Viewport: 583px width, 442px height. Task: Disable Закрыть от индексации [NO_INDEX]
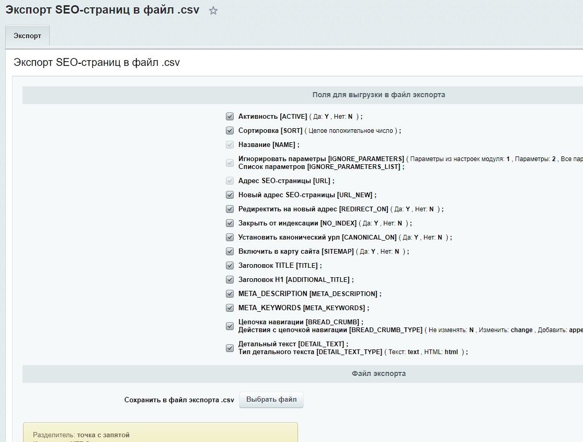point(230,222)
